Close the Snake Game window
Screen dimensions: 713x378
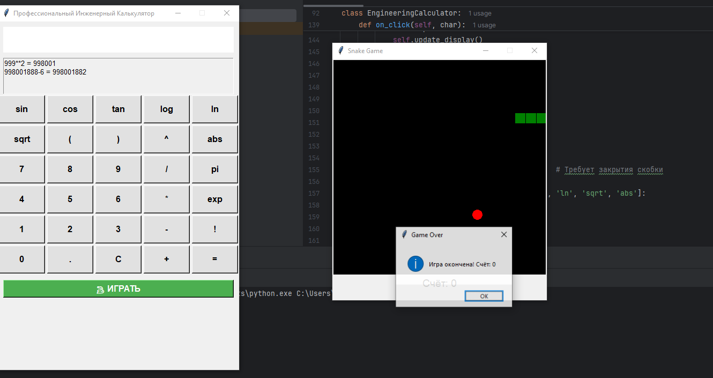point(534,50)
